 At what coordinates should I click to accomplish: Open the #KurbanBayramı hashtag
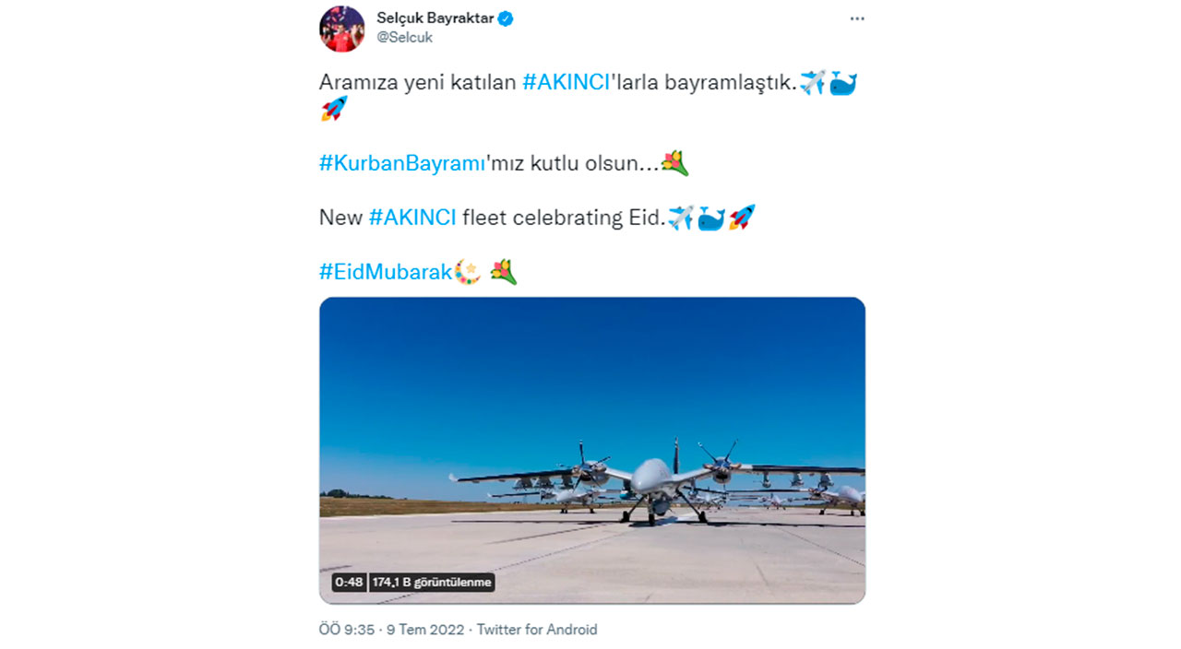coord(402,163)
